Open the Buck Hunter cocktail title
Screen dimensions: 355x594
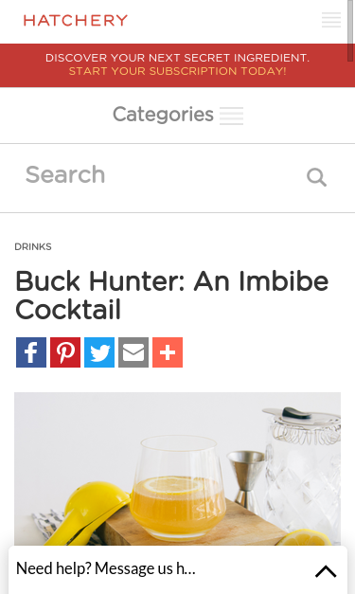click(x=172, y=296)
